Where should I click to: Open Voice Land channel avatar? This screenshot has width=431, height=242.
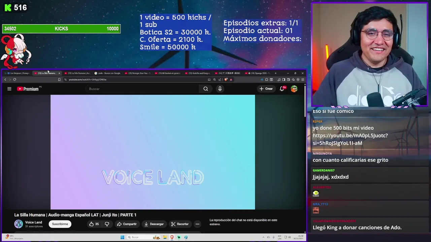click(19, 224)
